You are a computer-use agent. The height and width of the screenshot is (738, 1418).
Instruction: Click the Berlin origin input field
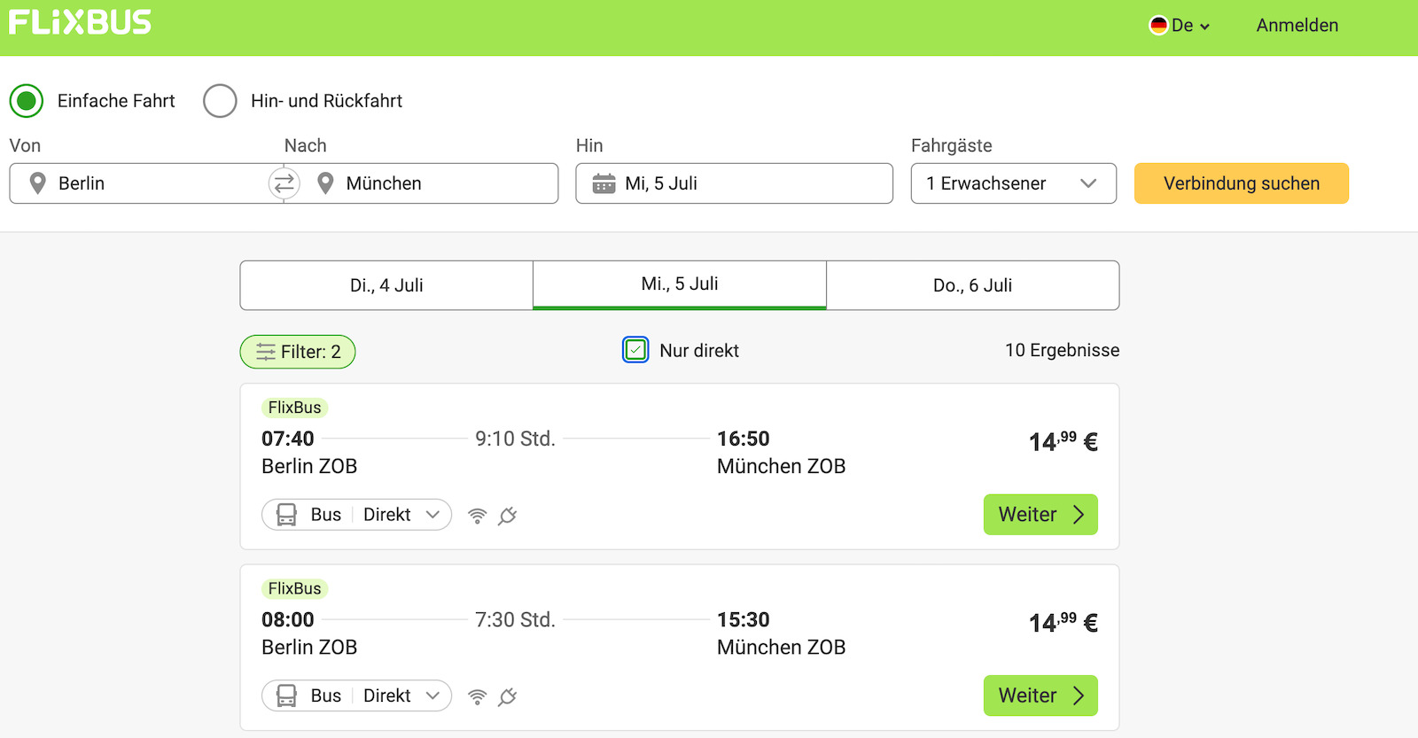(x=151, y=183)
